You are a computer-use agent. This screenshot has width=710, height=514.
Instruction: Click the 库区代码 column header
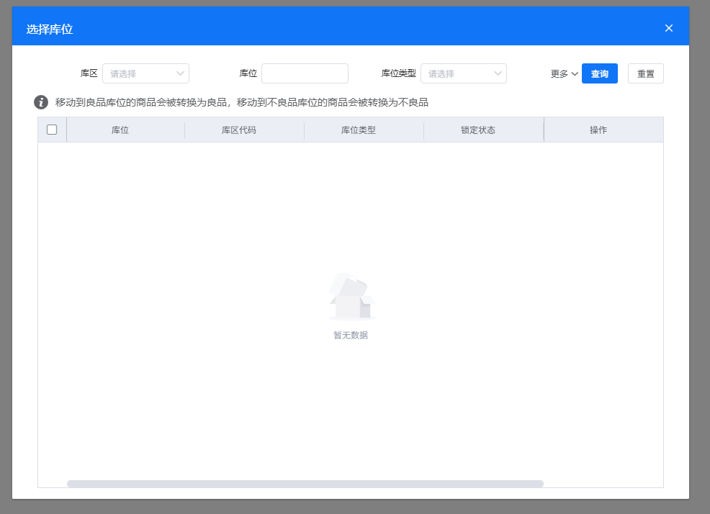click(239, 130)
